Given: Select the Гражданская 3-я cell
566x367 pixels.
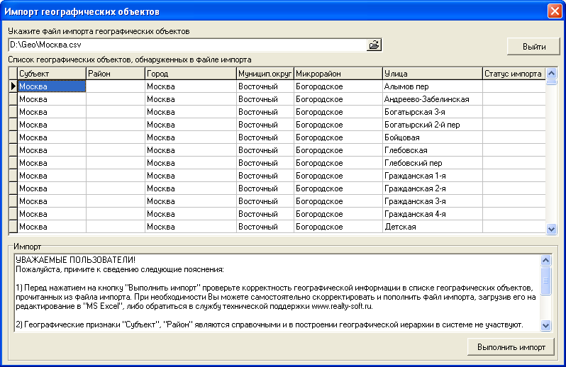Looking at the screenshot, I should (433, 201).
